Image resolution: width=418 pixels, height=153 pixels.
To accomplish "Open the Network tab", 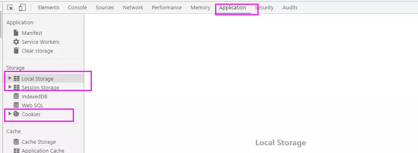I will point(133,8).
